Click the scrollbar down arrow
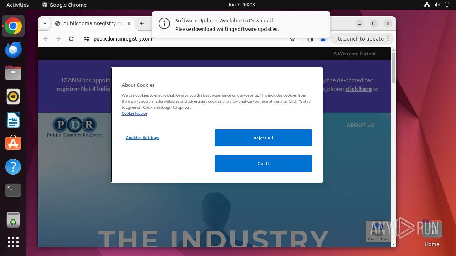 [393, 244]
